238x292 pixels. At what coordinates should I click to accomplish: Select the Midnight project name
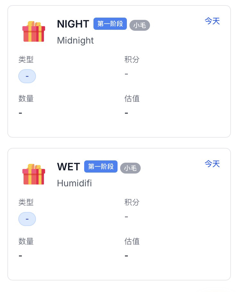(x=75, y=40)
